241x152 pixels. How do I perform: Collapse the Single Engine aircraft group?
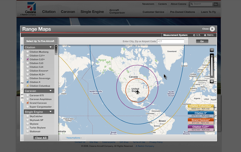(x=50, y=112)
